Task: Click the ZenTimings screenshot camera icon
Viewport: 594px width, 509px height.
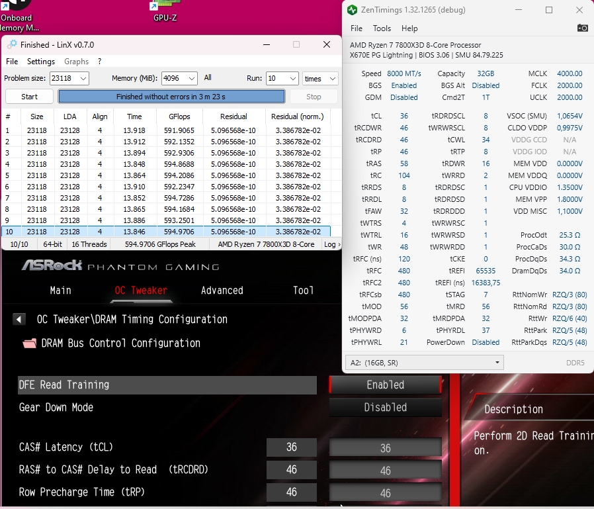Action: (582, 28)
